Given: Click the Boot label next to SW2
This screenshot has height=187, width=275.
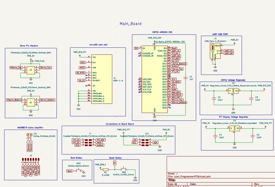Looking at the screenshot, I should click(70, 171).
